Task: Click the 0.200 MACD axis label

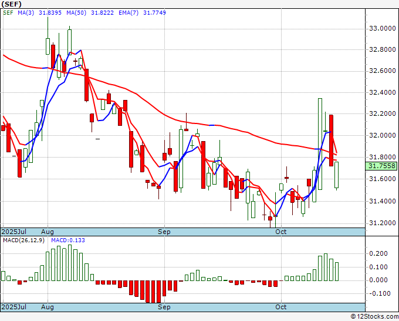Action: [x=378, y=253]
